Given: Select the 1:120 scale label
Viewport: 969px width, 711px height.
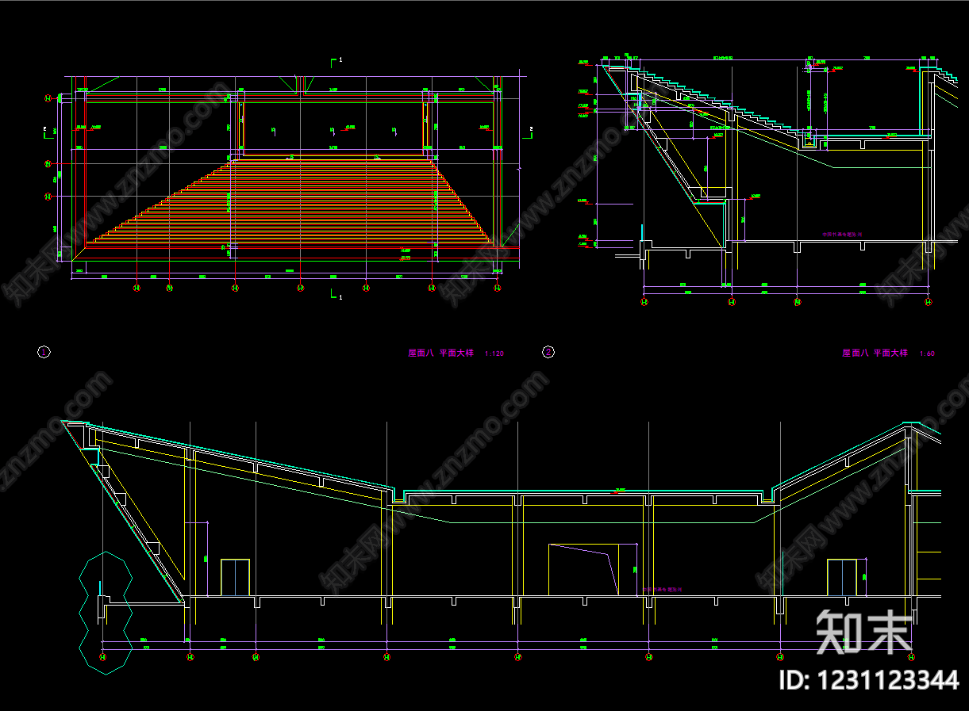Looking at the screenshot, I should pyautogui.click(x=494, y=354).
